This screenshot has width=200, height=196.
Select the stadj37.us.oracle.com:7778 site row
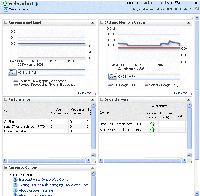click(47, 126)
